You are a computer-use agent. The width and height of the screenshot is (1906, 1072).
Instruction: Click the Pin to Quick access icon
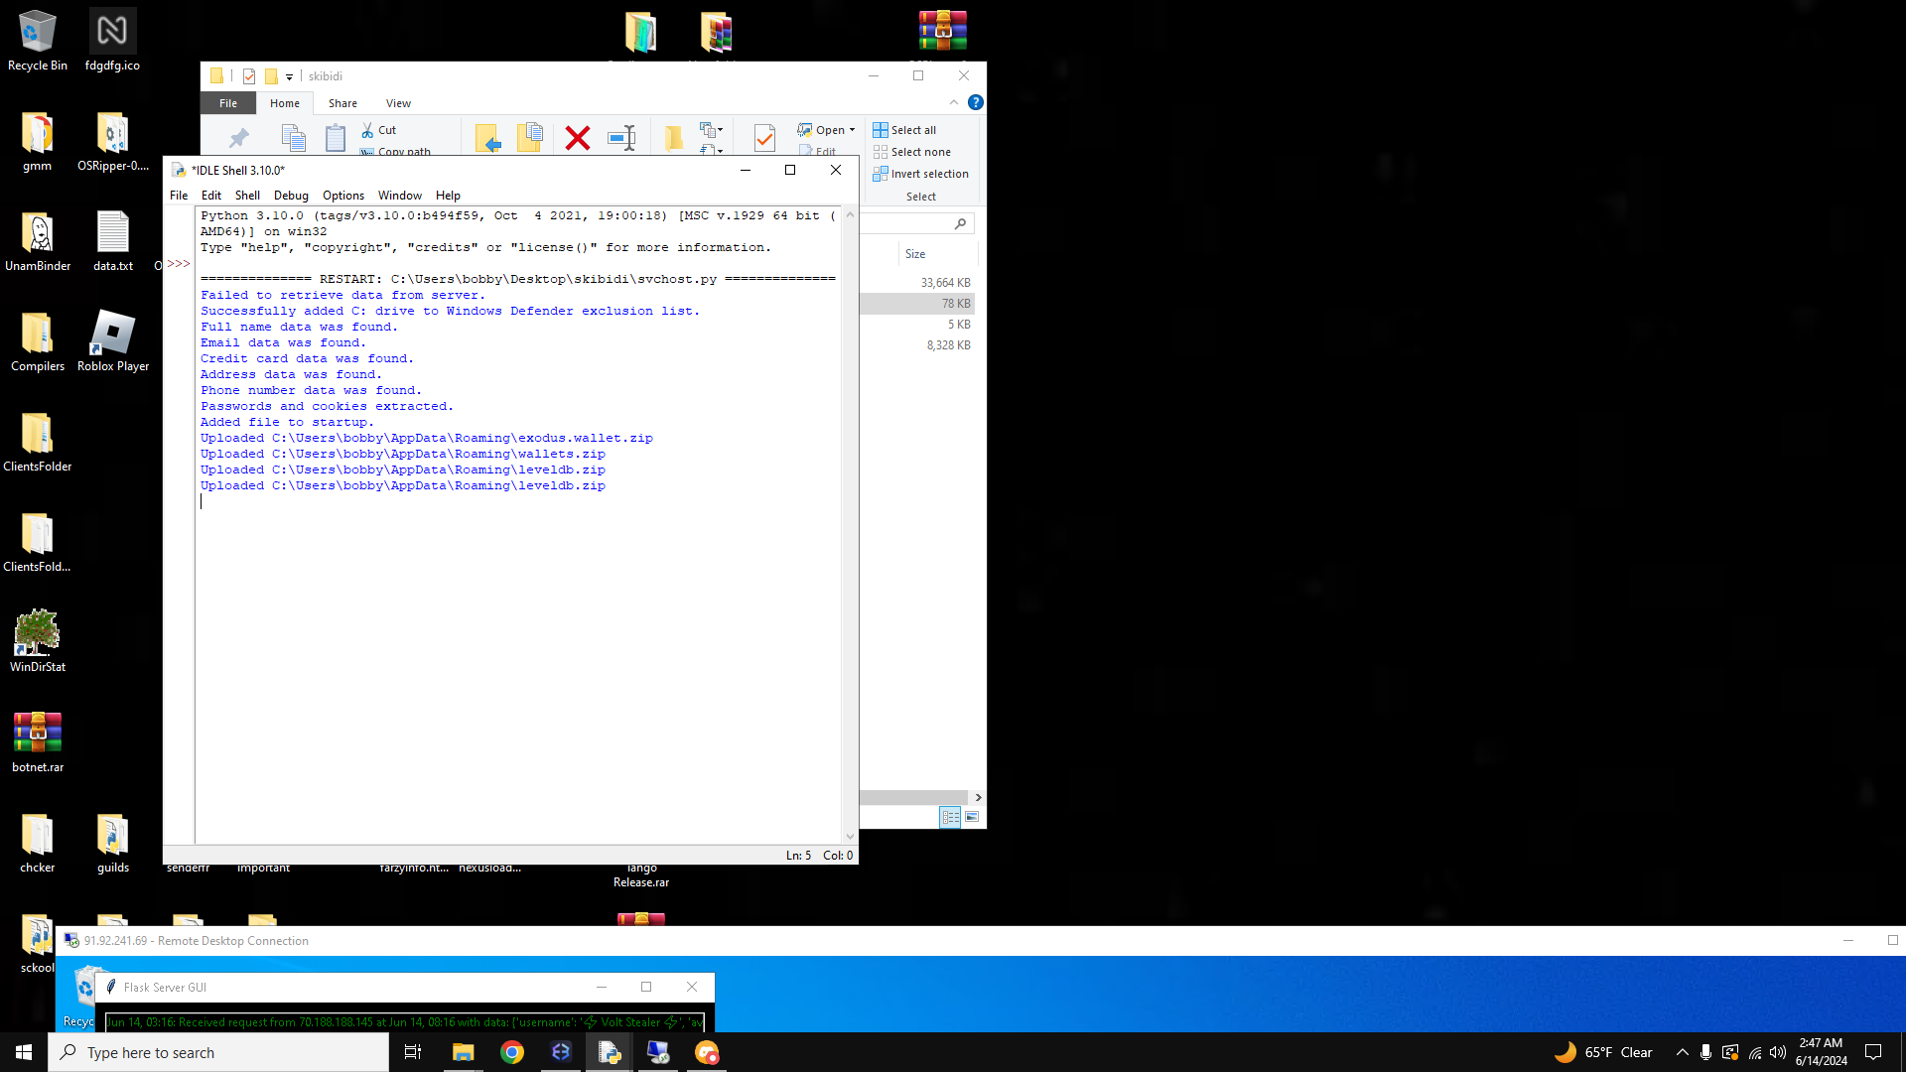pyautogui.click(x=239, y=138)
